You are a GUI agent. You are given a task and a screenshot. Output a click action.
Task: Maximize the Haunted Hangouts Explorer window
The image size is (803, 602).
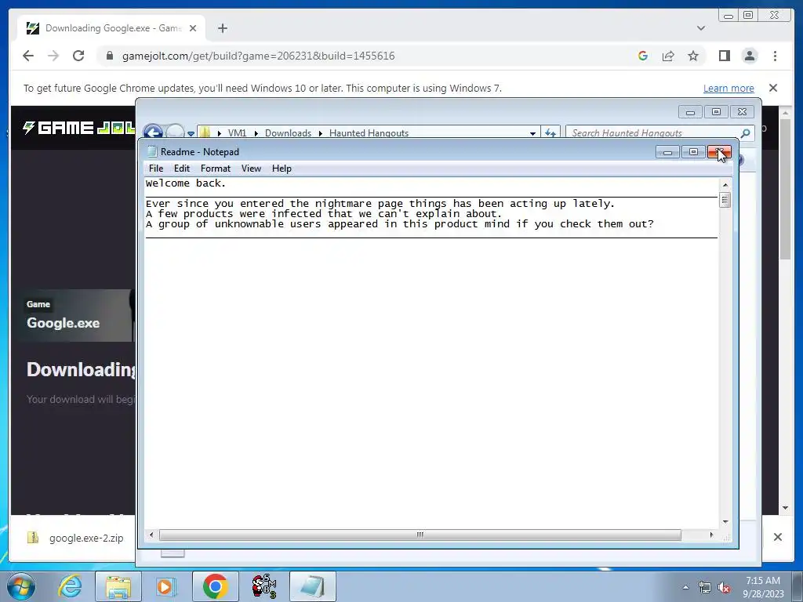716,112
